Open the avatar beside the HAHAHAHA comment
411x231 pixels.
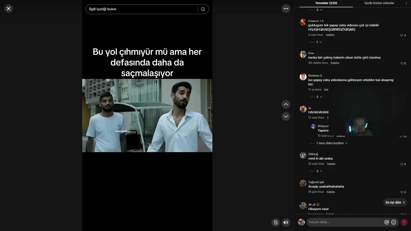303,109
